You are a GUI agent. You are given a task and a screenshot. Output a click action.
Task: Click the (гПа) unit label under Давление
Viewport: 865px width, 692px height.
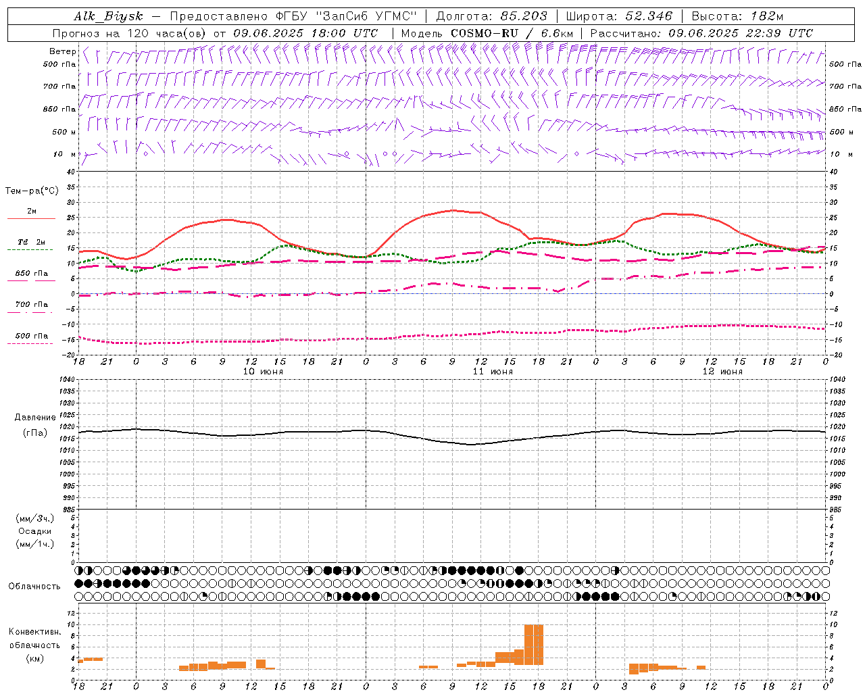35,432
